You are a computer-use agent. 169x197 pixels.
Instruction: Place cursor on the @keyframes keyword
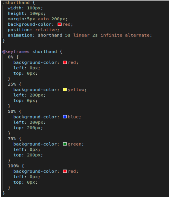pos(16,52)
